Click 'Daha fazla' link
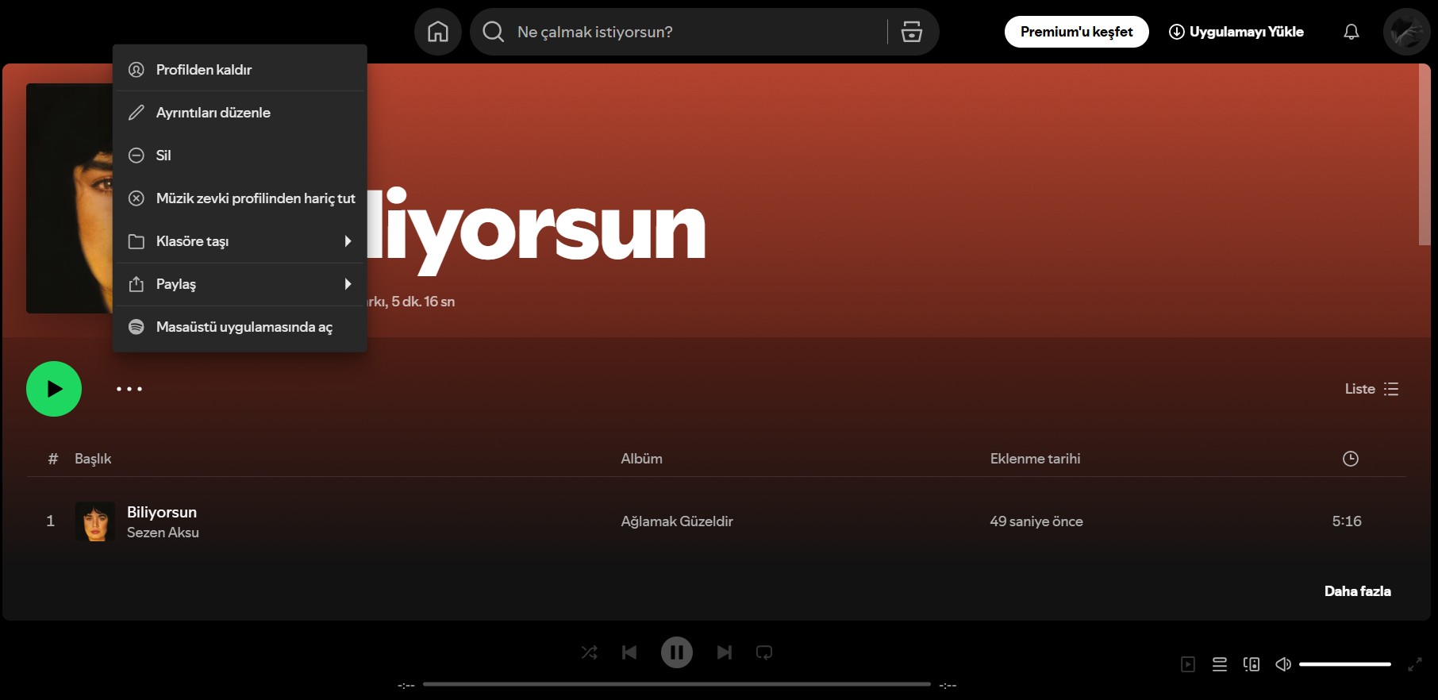 coord(1357,591)
